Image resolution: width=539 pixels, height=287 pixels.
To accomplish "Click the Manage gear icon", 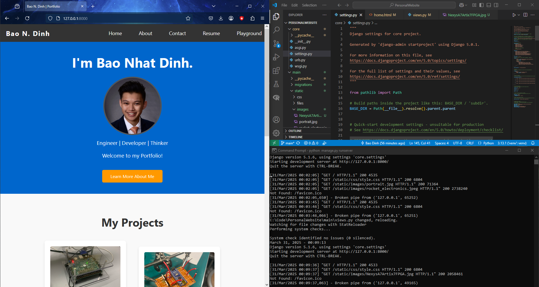I will pyautogui.click(x=276, y=133).
